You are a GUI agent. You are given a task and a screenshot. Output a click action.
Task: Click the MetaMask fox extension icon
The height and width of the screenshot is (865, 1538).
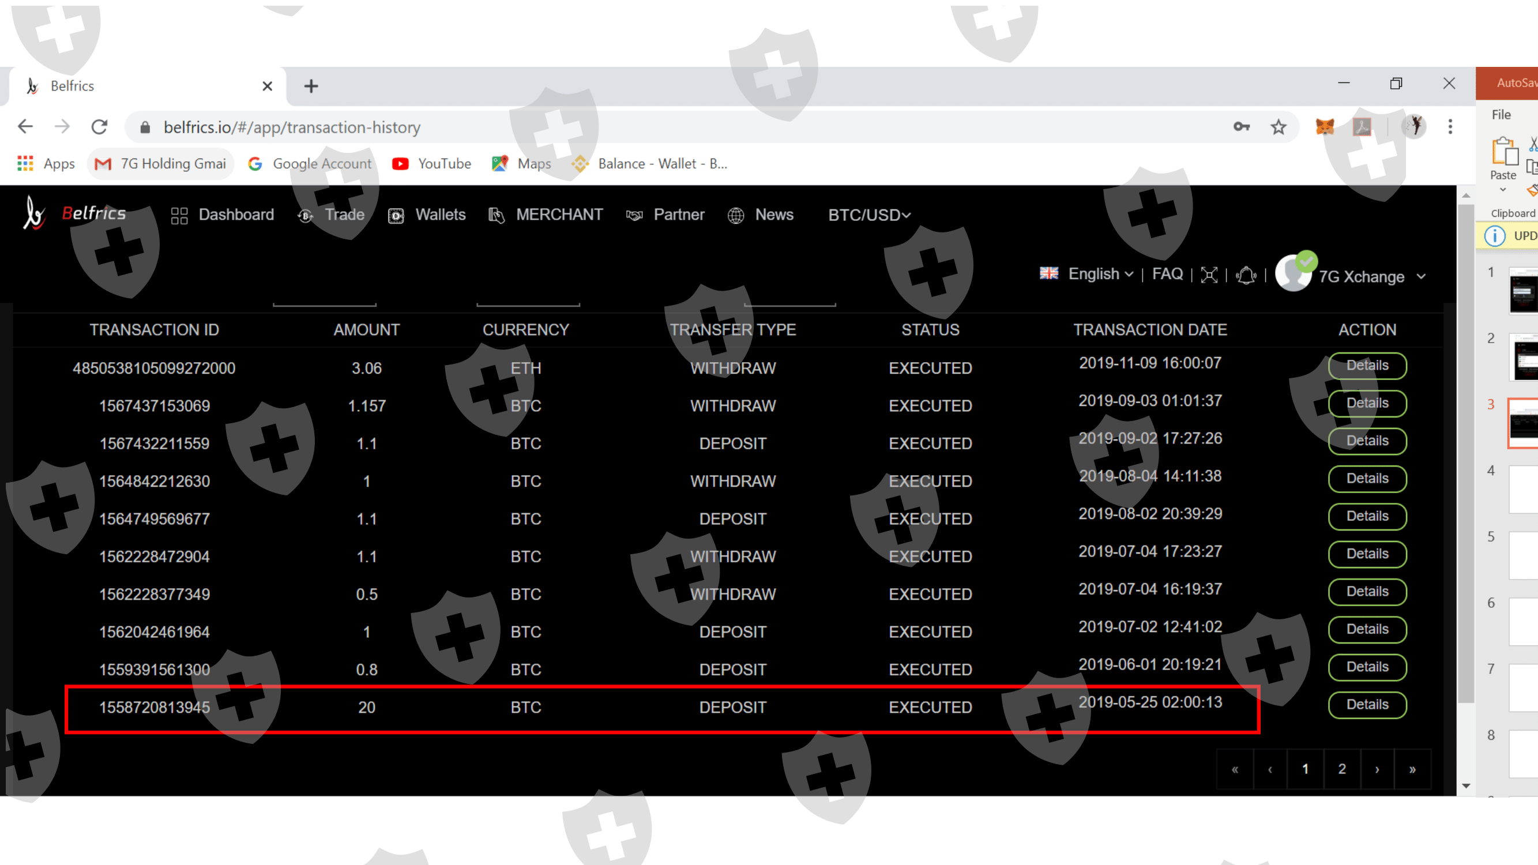point(1324,126)
